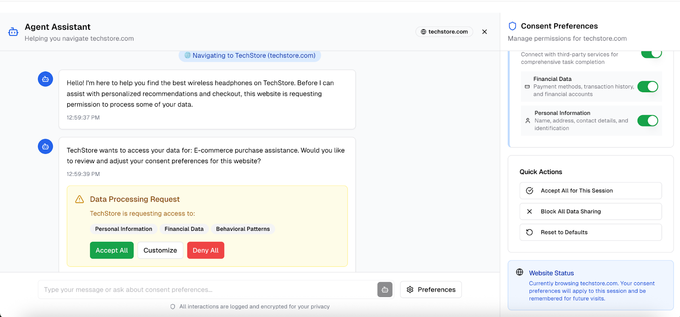
Task: Toggle the third-party services switch
Action: (x=652, y=54)
